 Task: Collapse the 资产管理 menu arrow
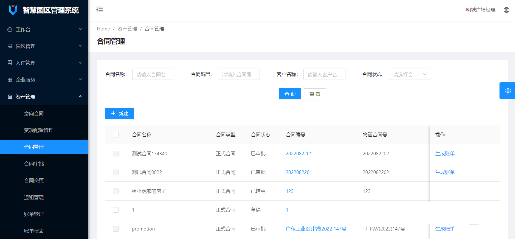click(80, 97)
